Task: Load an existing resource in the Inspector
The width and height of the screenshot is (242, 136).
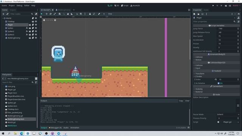Action: coord(199,14)
